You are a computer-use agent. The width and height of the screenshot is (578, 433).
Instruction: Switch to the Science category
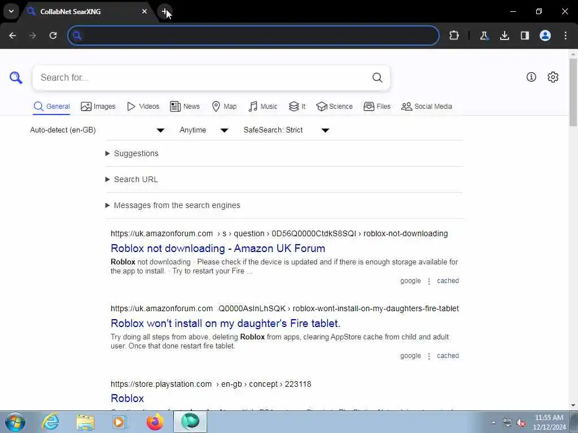point(334,107)
